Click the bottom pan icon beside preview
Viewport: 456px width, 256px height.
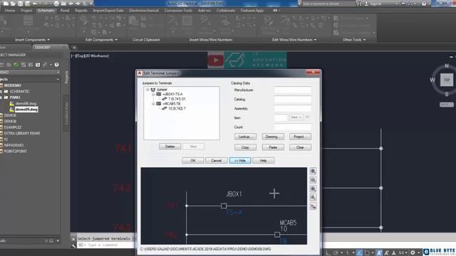tap(313, 206)
